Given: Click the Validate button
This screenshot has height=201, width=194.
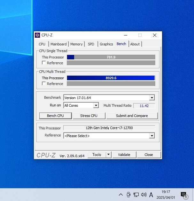Looking at the screenshot, I should pos(124,155).
